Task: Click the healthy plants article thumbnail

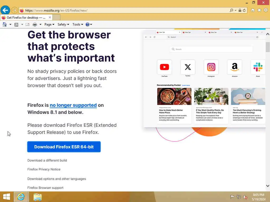Action: (x=211, y=96)
